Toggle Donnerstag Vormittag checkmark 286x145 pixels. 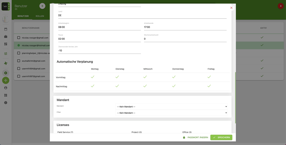pyautogui.click(x=174, y=77)
